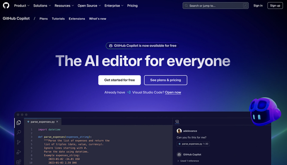Image resolution: width=287 pixels, height=165 pixels.
Task: Click the 'import datetime' code line
Action: click(x=49, y=129)
